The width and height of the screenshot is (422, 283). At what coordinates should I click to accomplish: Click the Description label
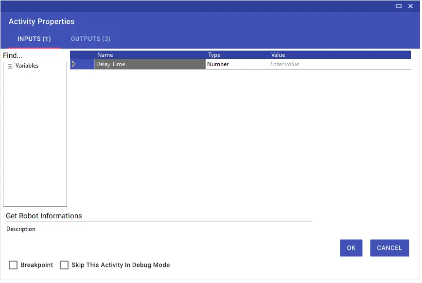click(x=21, y=229)
